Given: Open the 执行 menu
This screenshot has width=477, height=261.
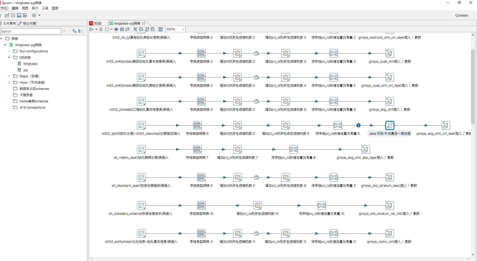Looking at the screenshot, I should (35, 8).
